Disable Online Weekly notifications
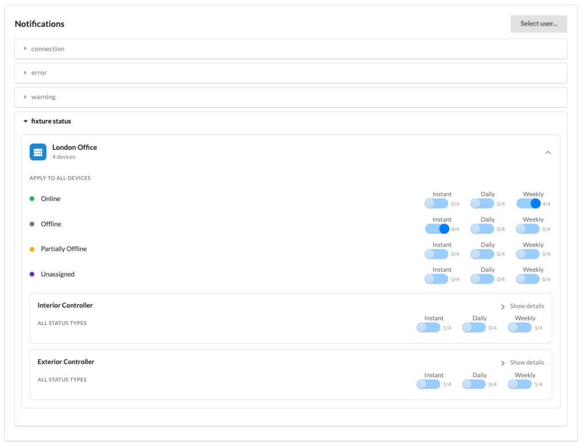Screen dimensions: 584x448 [x=528, y=203]
